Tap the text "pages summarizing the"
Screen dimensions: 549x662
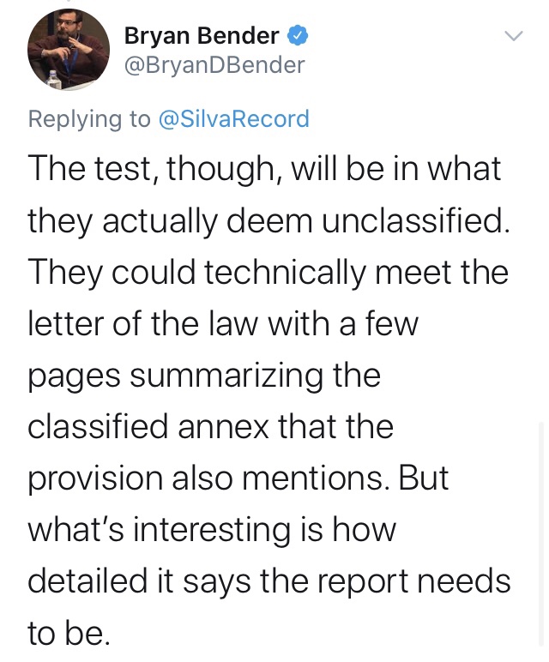(x=203, y=375)
